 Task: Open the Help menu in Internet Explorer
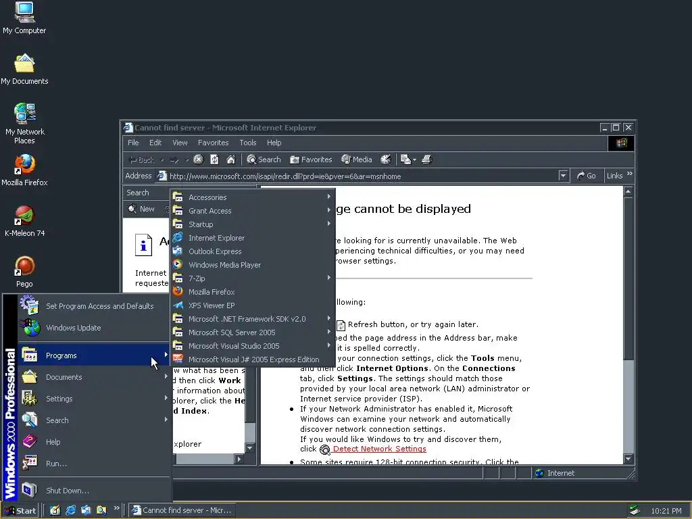pyautogui.click(x=274, y=143)
